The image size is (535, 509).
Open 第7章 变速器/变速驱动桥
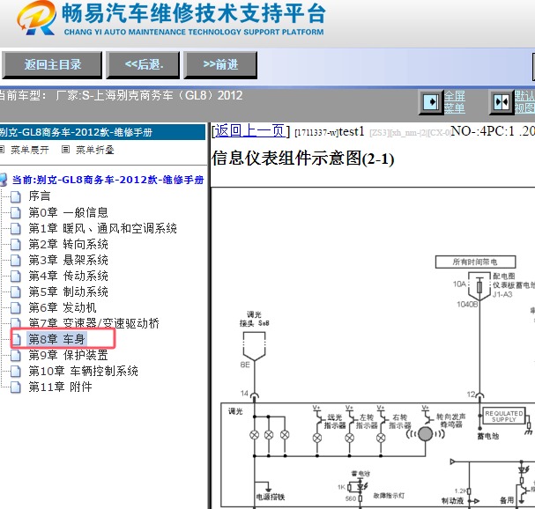click(x=93, y=323)
